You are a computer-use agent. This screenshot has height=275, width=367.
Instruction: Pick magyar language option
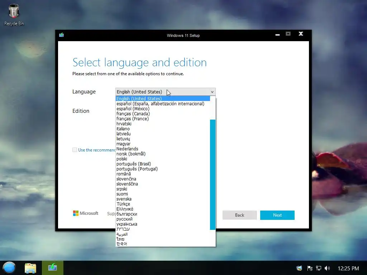pos(163,144)
